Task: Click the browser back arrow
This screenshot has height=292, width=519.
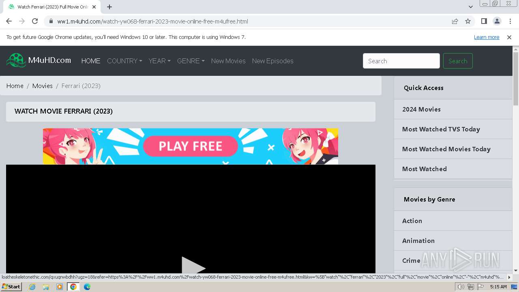Action: [9, 21]
